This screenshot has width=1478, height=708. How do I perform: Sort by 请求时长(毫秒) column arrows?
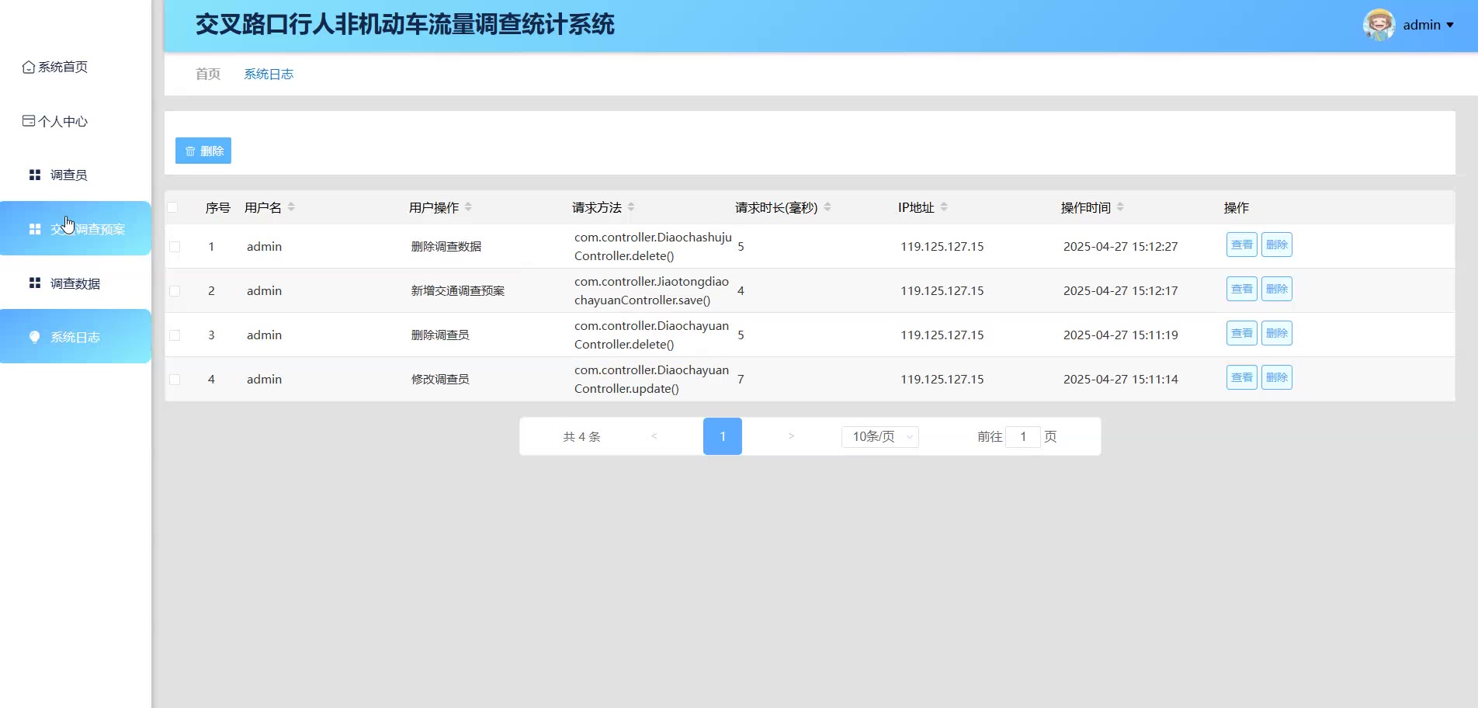tap(827, 207)
